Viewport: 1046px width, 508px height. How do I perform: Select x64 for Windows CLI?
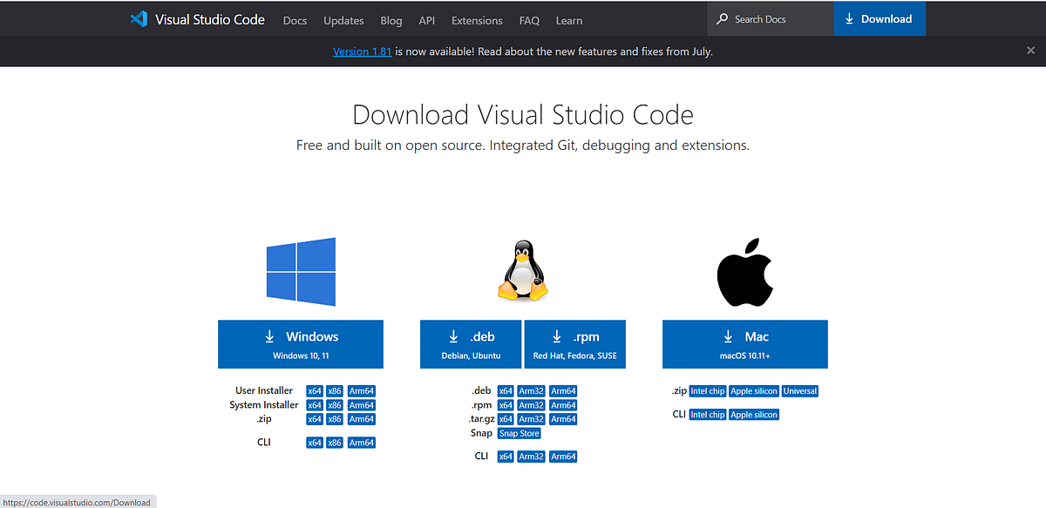(x=315, y=443)
